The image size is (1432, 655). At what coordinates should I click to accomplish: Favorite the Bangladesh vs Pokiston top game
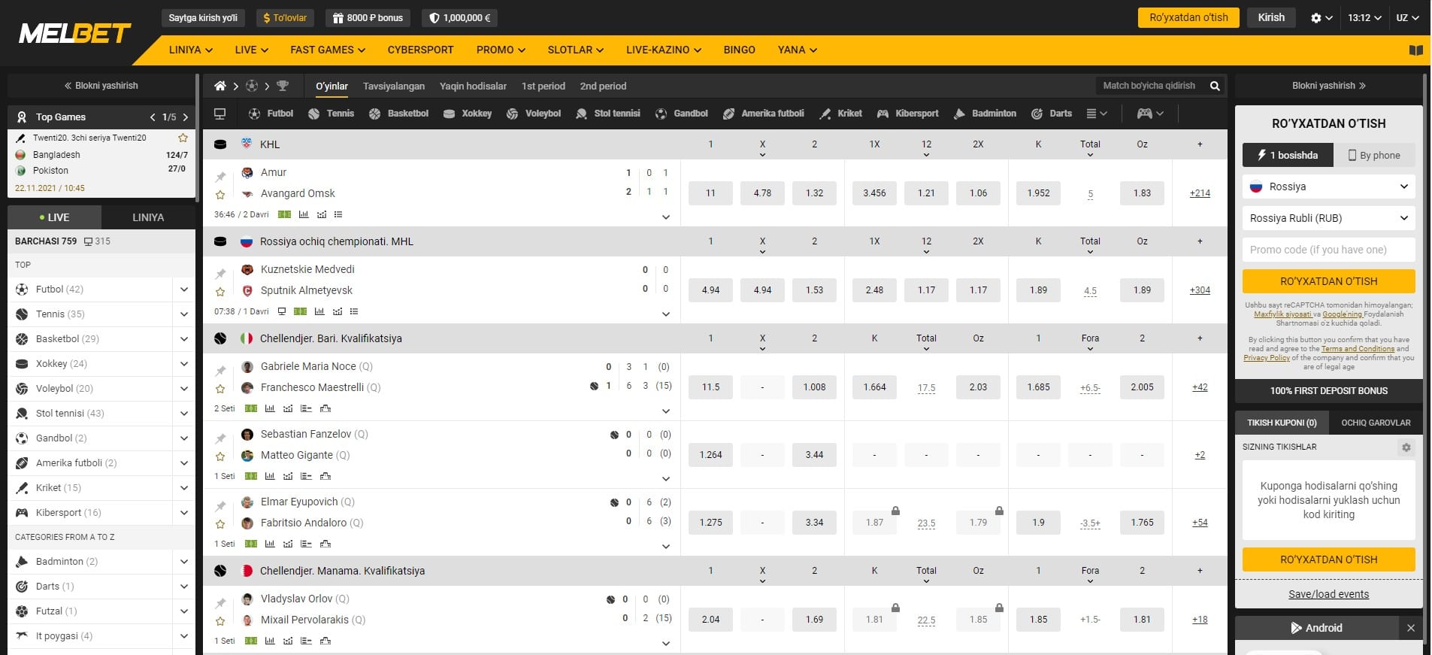coord(183,138)
